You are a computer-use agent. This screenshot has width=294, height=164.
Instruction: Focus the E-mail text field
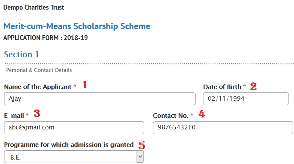tap(74, 127)
